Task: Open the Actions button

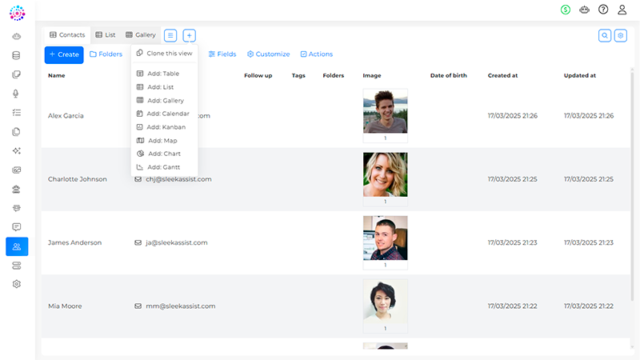Action: click(x=317, y=54)
